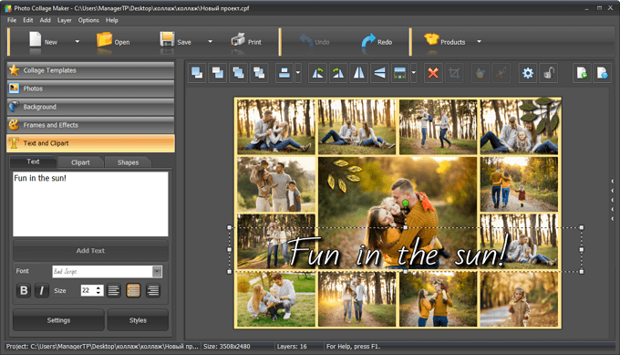The width and height of the screenshot is (620, 355).
Task: Expand the Save button dropdown arrow
Action: pos(210,41)
